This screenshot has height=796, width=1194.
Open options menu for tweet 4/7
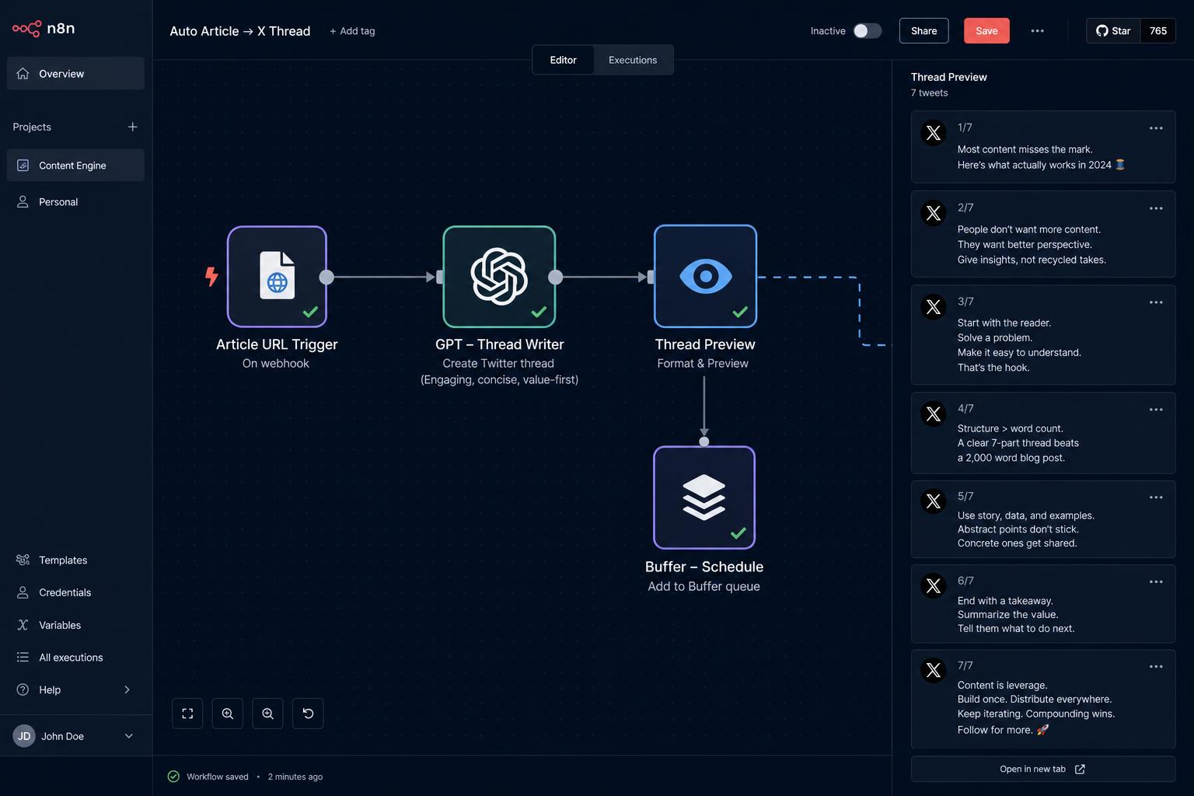[x=1156, y=410]
